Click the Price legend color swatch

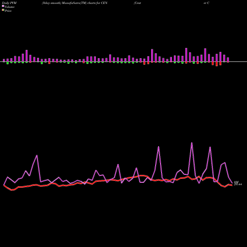[3, 10]
